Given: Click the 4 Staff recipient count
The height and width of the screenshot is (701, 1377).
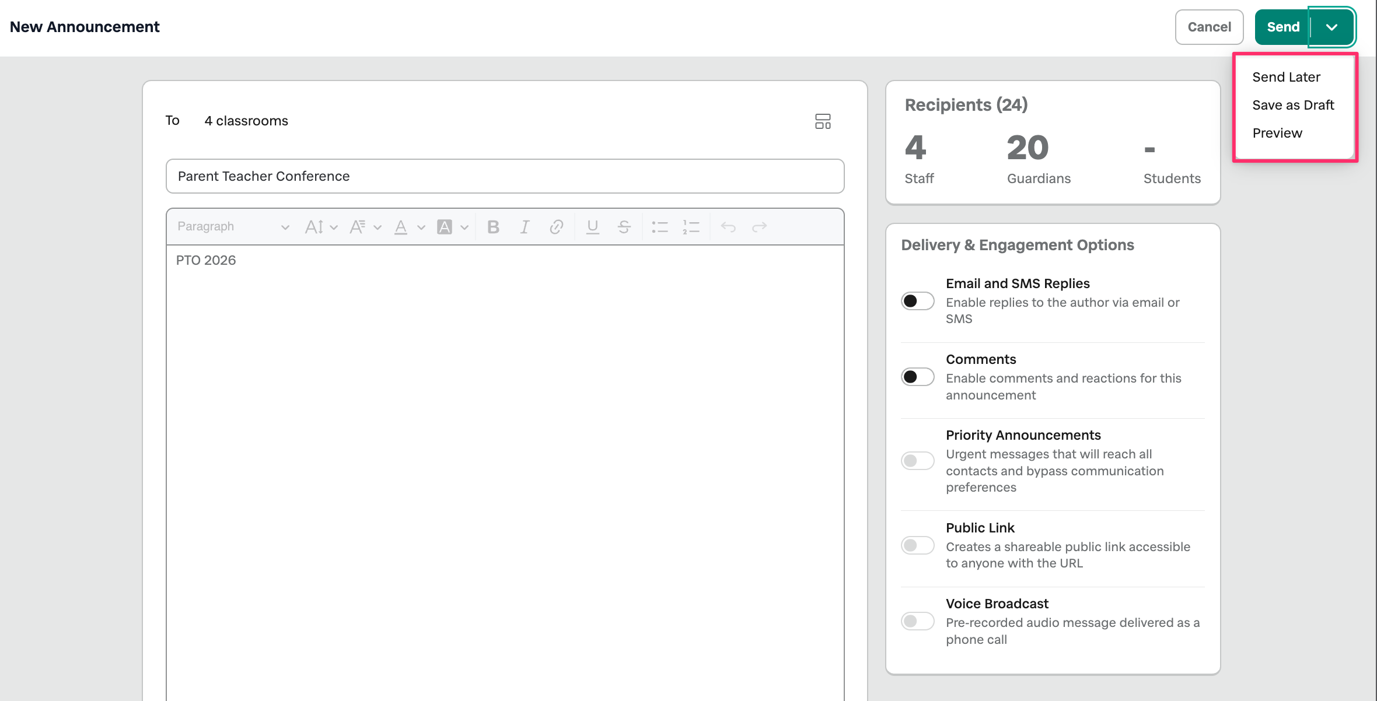Looking at the screenshot, I should tap(919, 159).
